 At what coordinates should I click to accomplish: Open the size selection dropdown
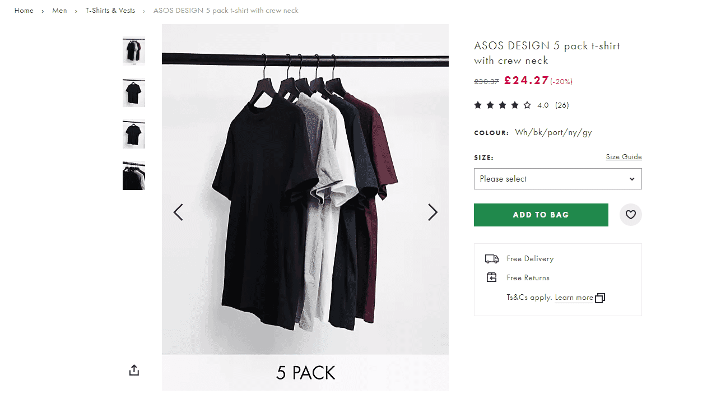pyautogui.click(x=557, y=179)
